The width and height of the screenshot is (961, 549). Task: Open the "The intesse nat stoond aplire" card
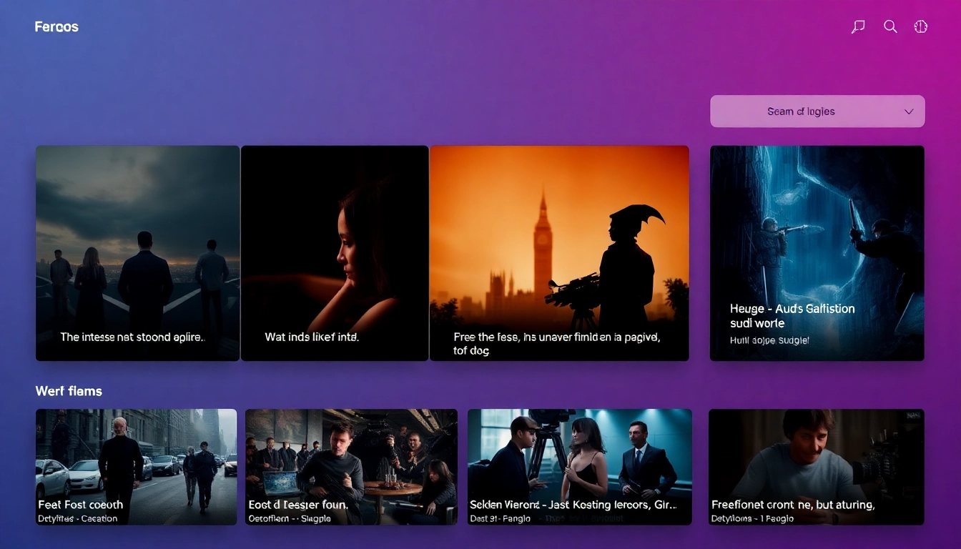click(x=137, y=253)
